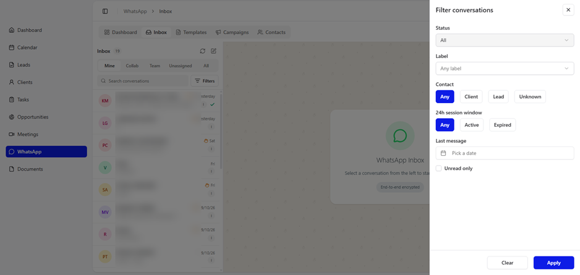The width and height of the screenshot is (580, 275).
Task: Select Active session window filter
Action: tap(472, 125)
